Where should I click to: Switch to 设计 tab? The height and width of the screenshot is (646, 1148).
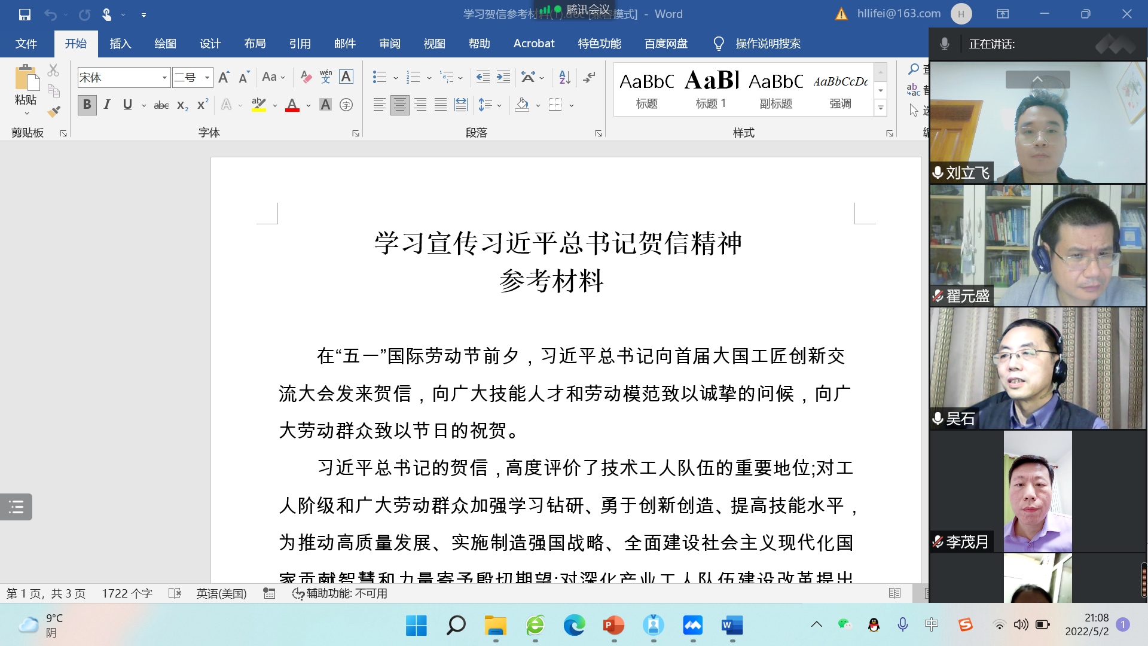point(210,44)
